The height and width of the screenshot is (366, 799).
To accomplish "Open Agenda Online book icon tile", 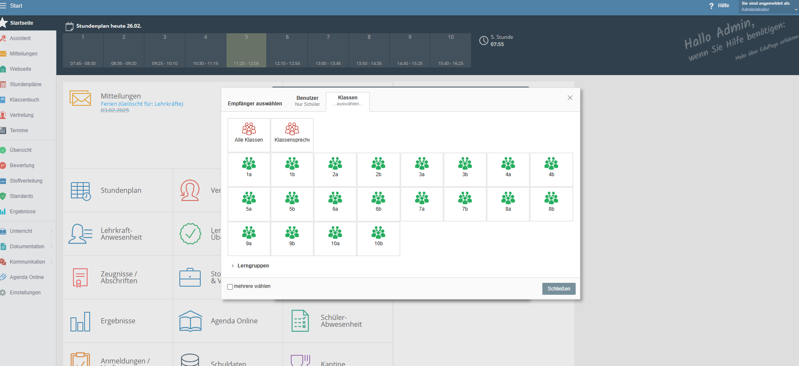I will coord(190,321).
